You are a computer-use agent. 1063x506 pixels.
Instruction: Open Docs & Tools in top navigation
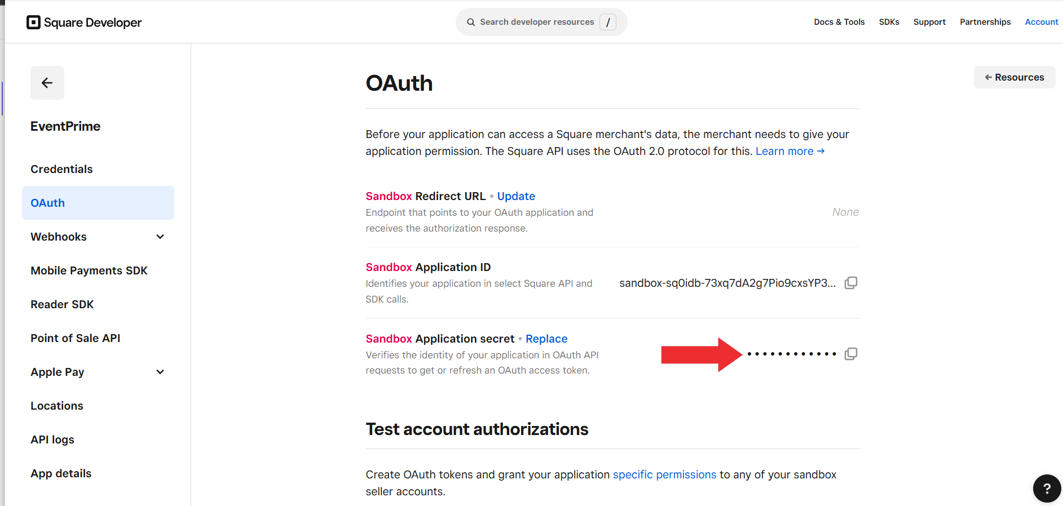tap(839, 22)
